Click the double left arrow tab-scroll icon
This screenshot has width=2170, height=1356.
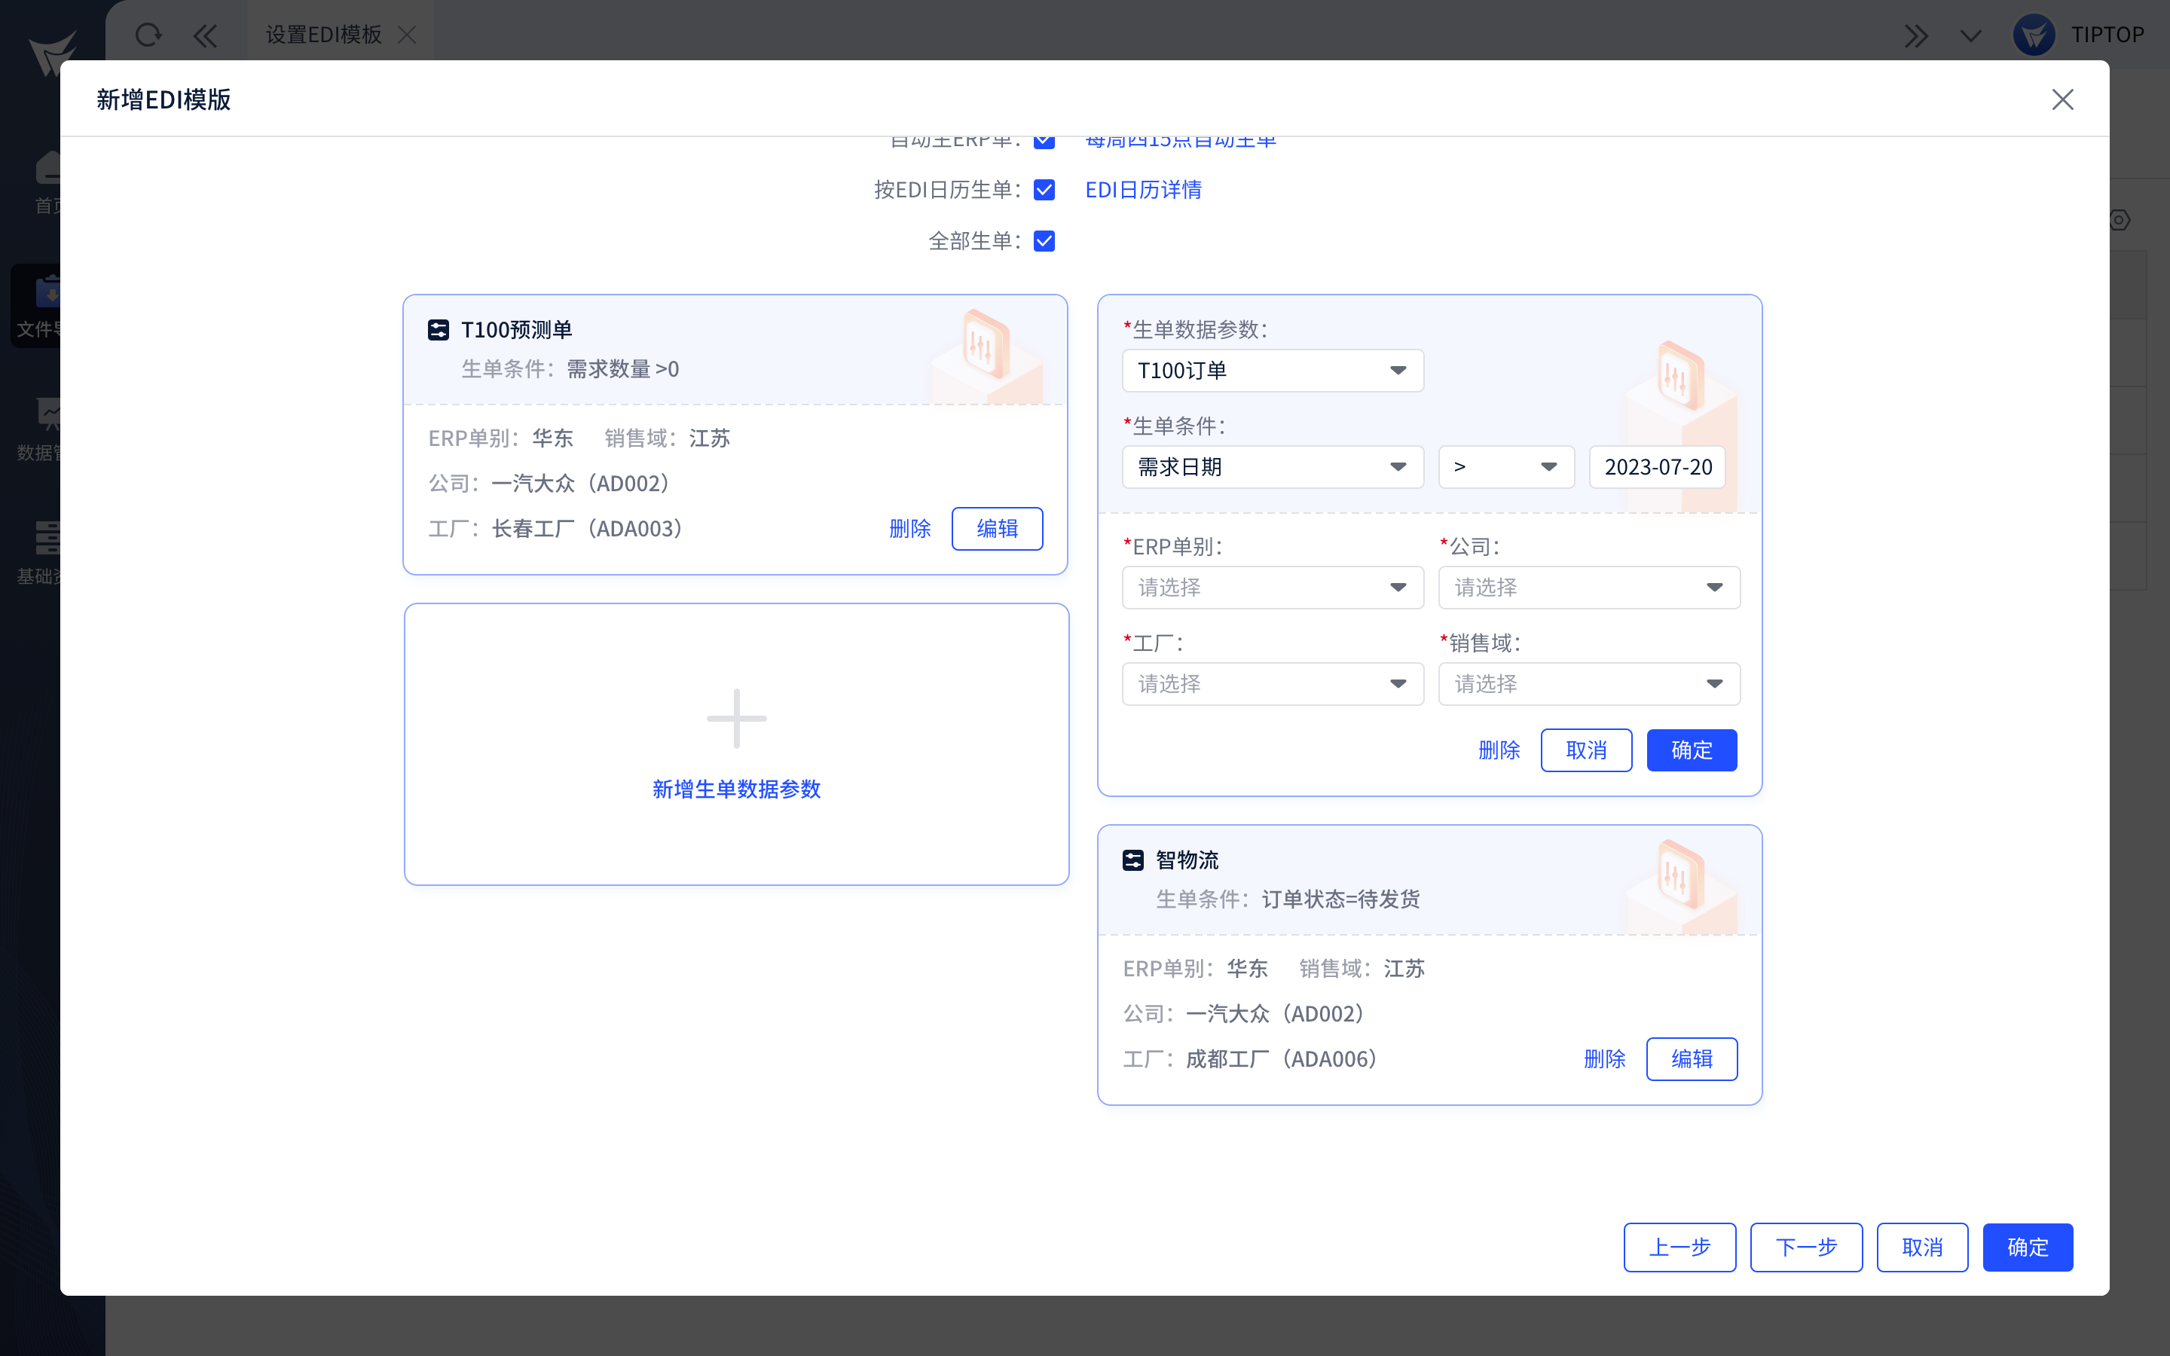coord(206,35)
